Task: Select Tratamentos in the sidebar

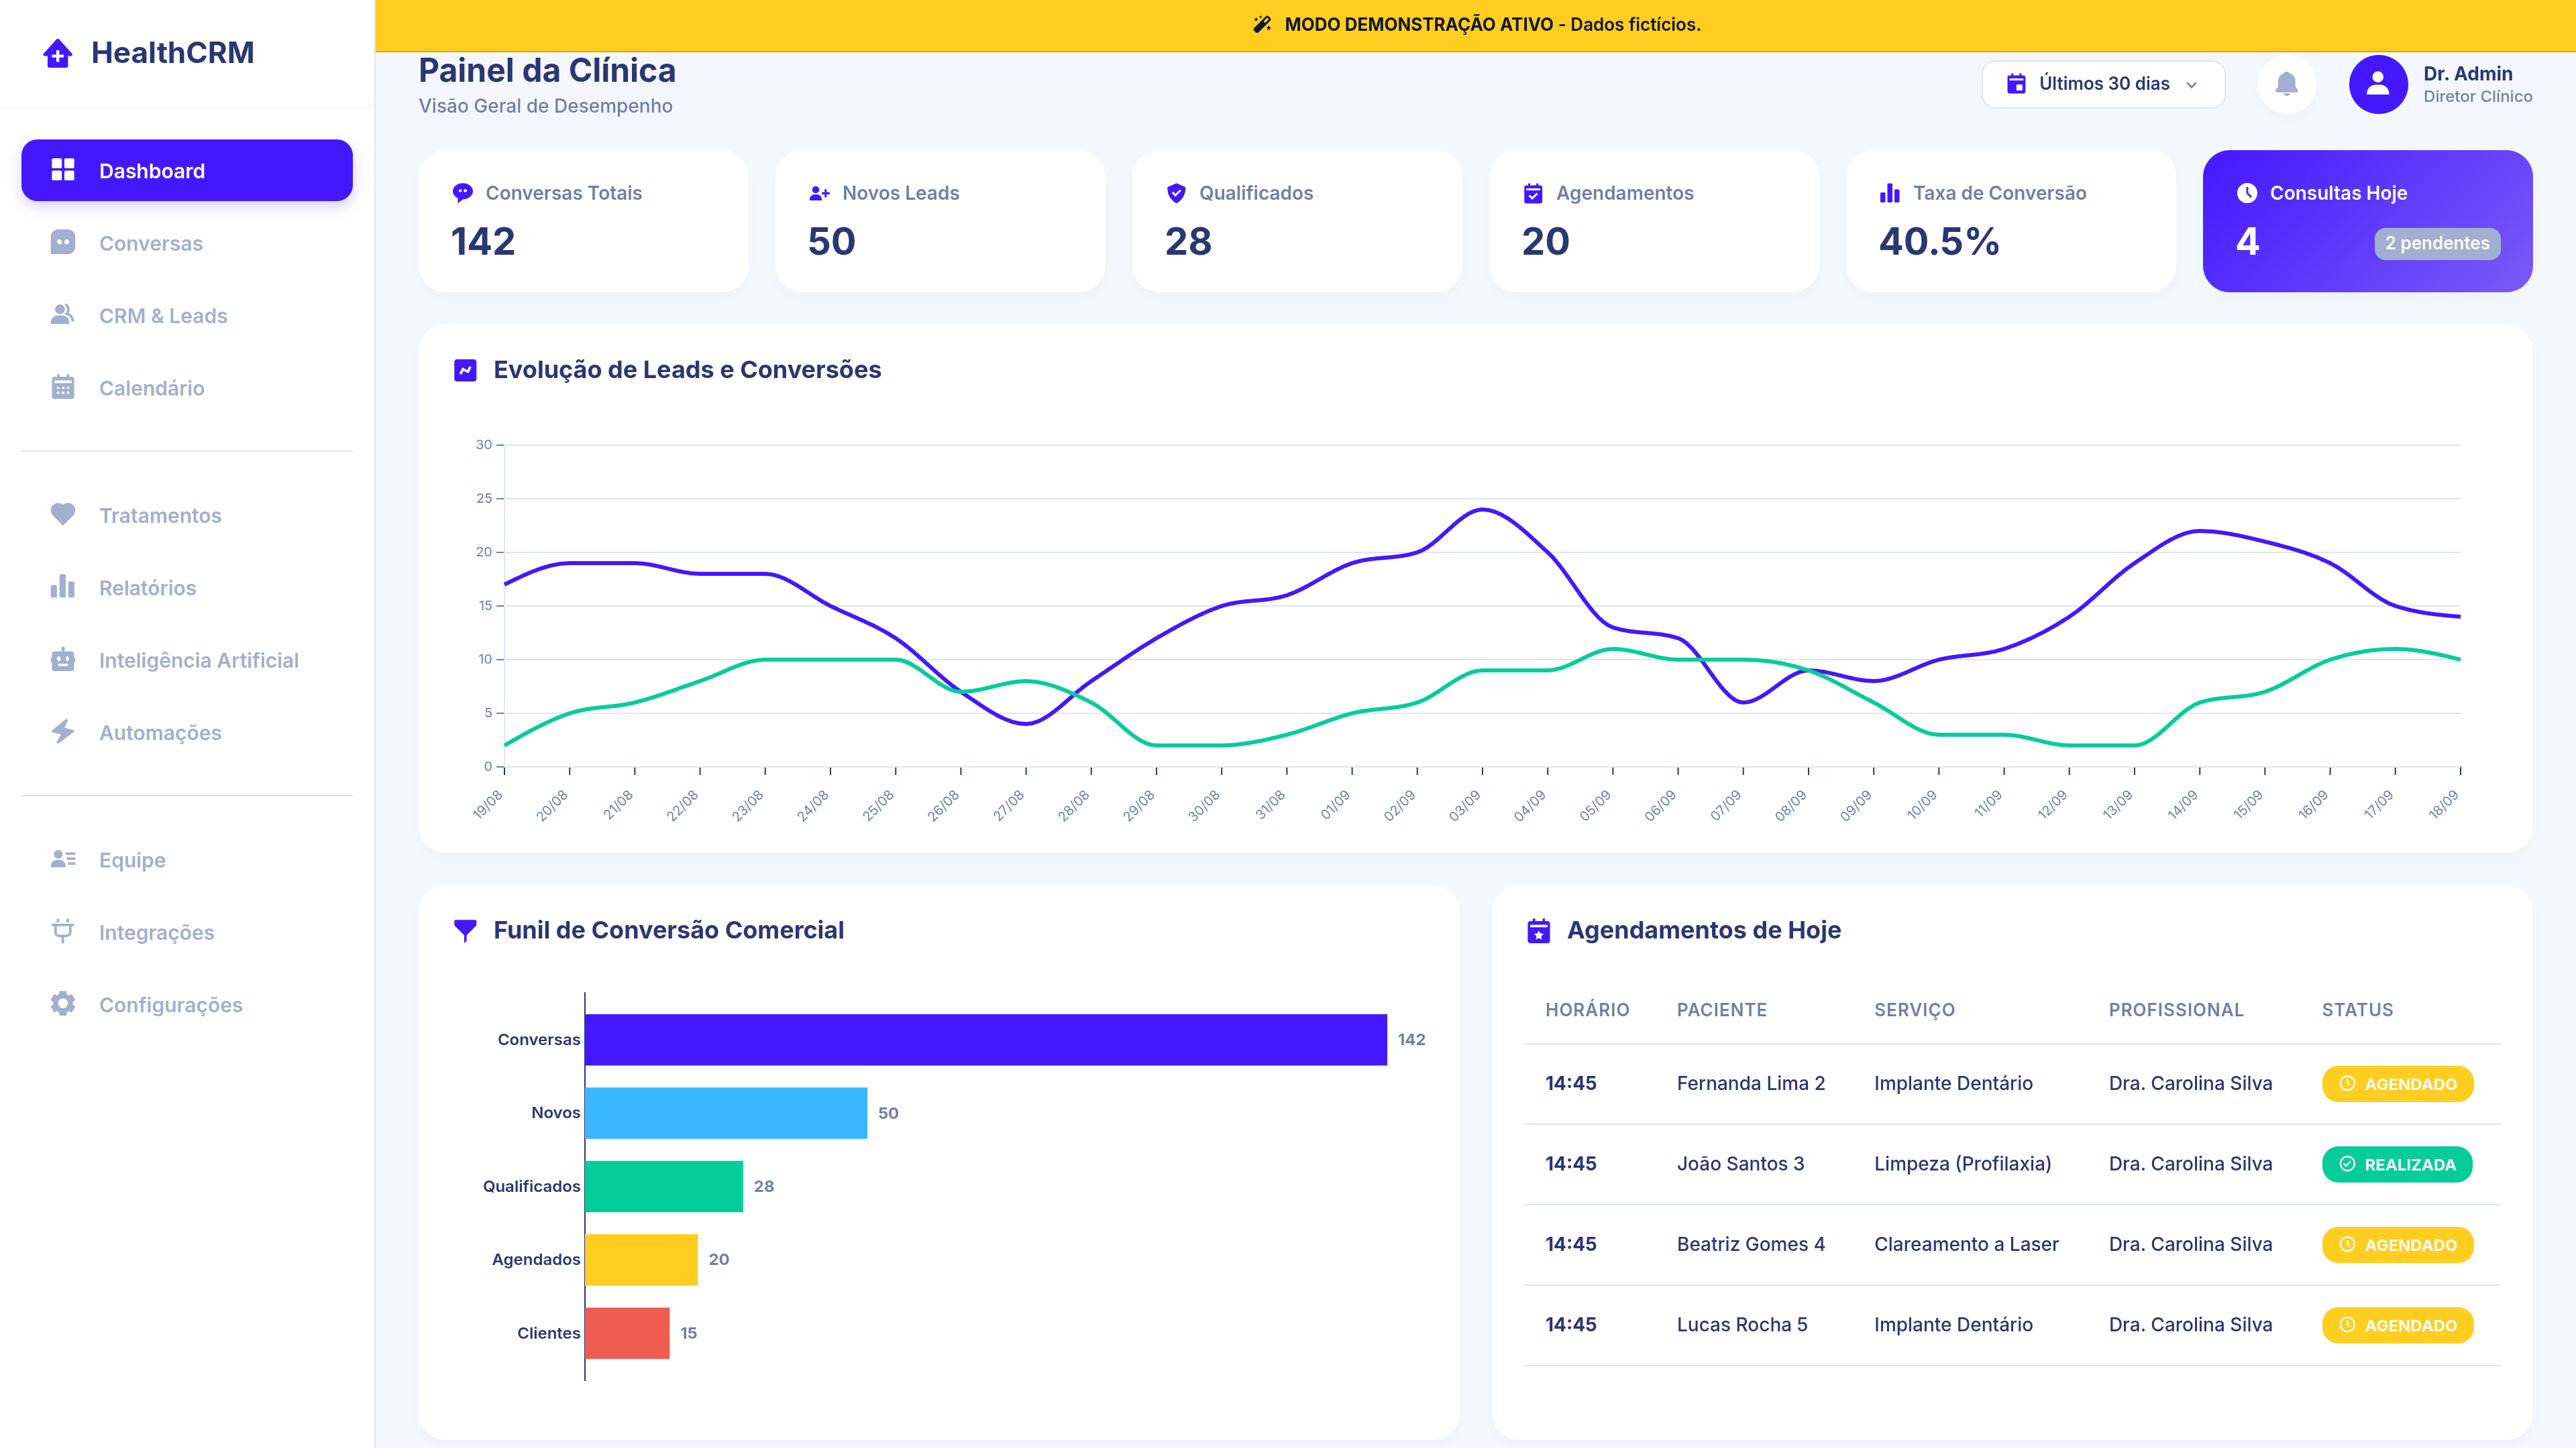Action: 187,515
